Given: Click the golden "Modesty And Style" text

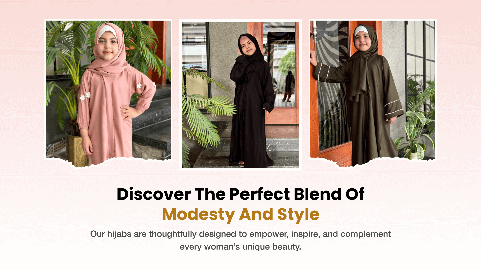Looking at the screenshot, I should pyautogui.click(x=241, y=214).
